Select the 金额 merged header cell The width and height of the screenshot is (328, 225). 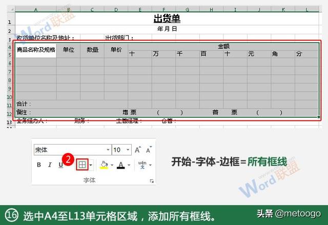(223, 47)
